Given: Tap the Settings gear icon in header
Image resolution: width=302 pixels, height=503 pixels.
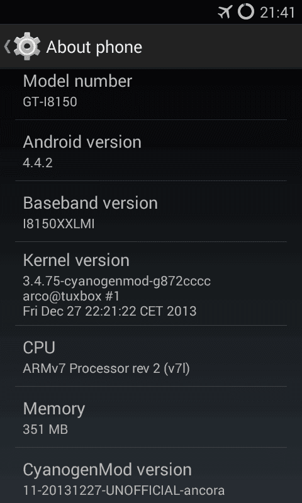Looking at the screenshot, I should pyautogui.click(x=27, y=46).
